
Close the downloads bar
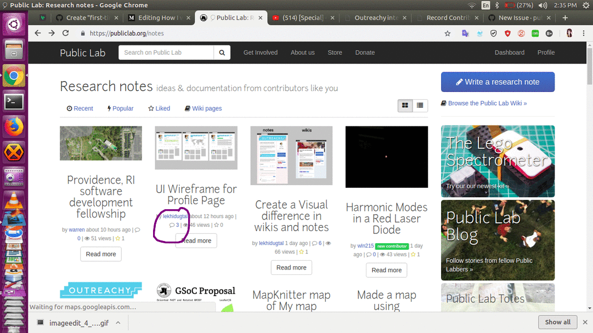click(x=585, y=322)
